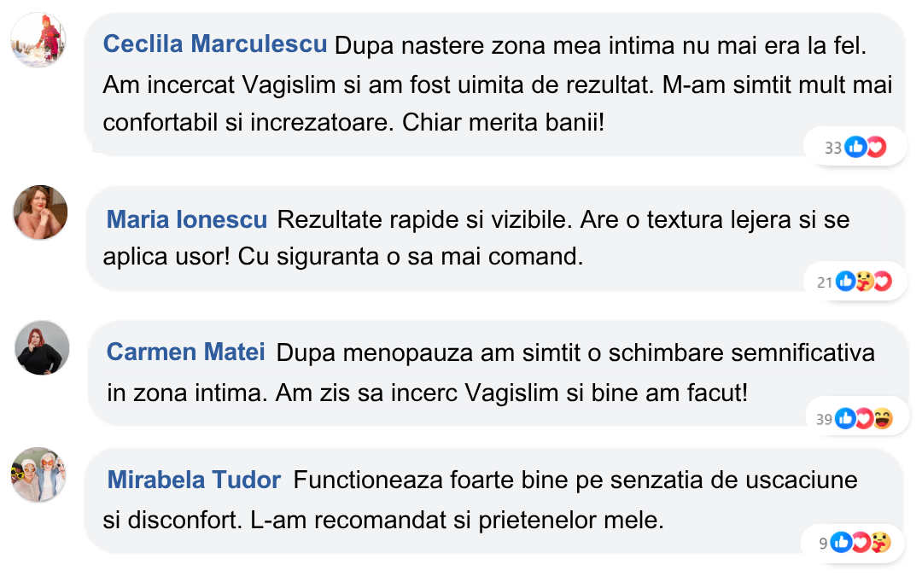Select Carmen Matei's profile picture
The width and height of the screenshot is (922, 582).
(x=43, y=347)
